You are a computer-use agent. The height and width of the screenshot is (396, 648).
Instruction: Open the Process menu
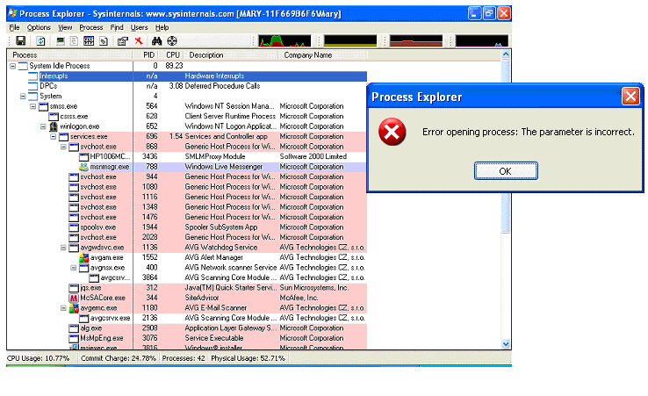[x=91, y=28]
